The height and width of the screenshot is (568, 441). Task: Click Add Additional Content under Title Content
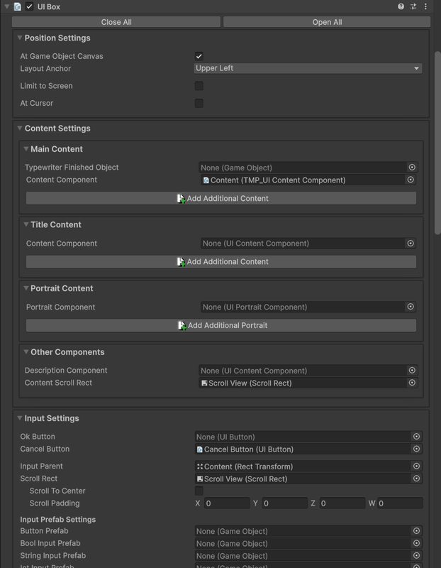coord(221,262)
